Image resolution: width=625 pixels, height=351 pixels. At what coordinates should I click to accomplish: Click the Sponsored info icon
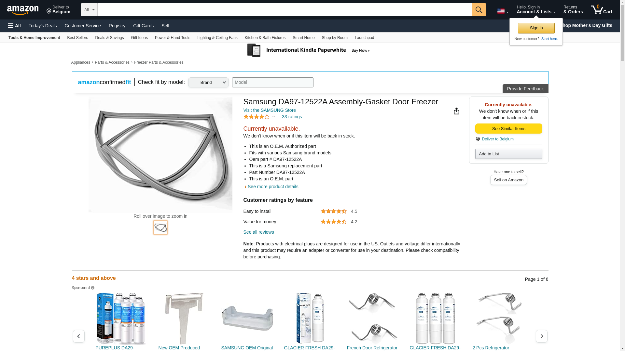93,288
